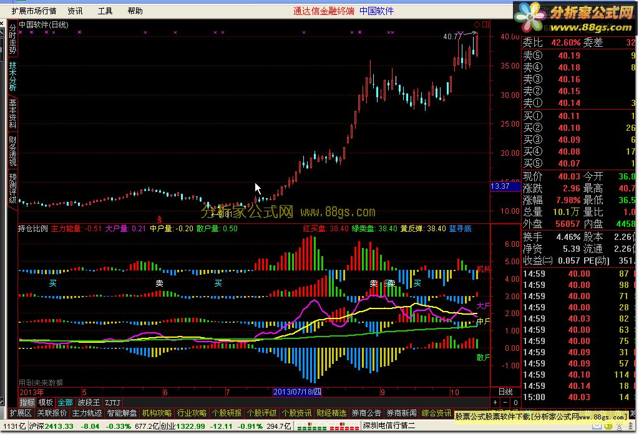
Task: Open the 券商公告 tab
Action: [x=366, y=413]
